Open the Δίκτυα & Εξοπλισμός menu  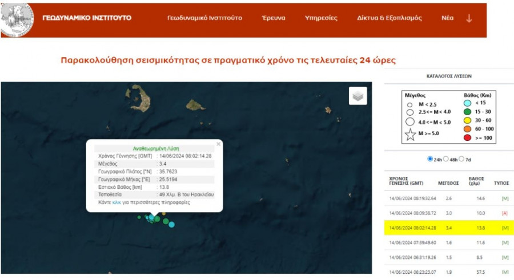(x=389, y=18)
